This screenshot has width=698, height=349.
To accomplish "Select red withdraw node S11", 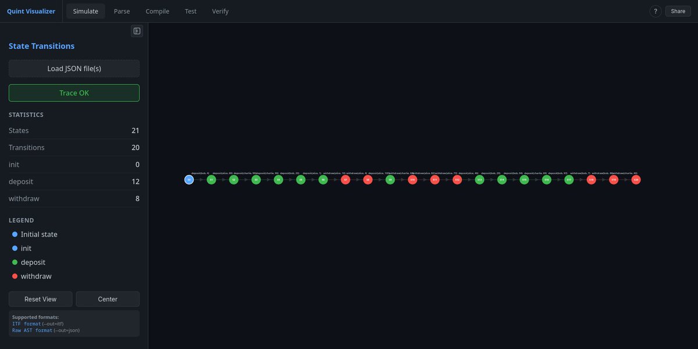I will point(435,180).
